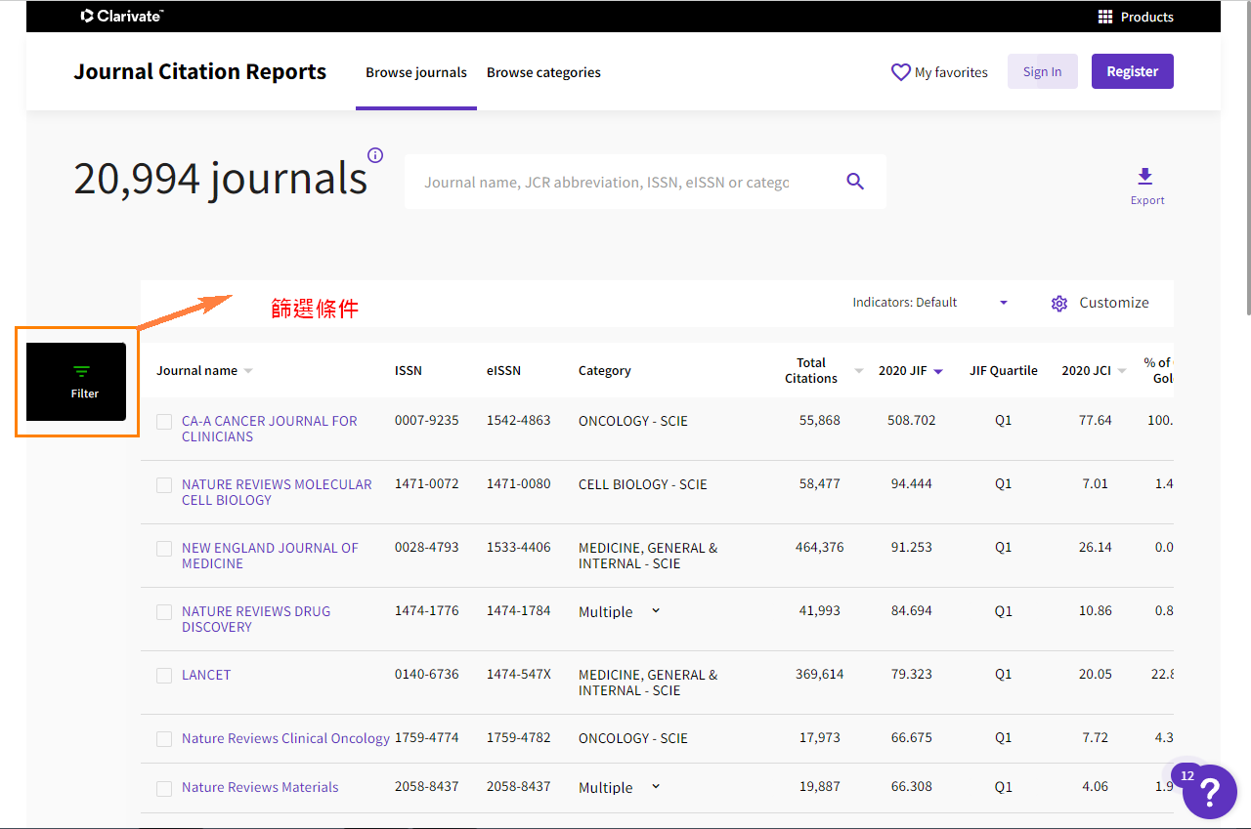Sort by 2020 JCI column arrow
The image size is (1251, 829).
[1122, 371]
